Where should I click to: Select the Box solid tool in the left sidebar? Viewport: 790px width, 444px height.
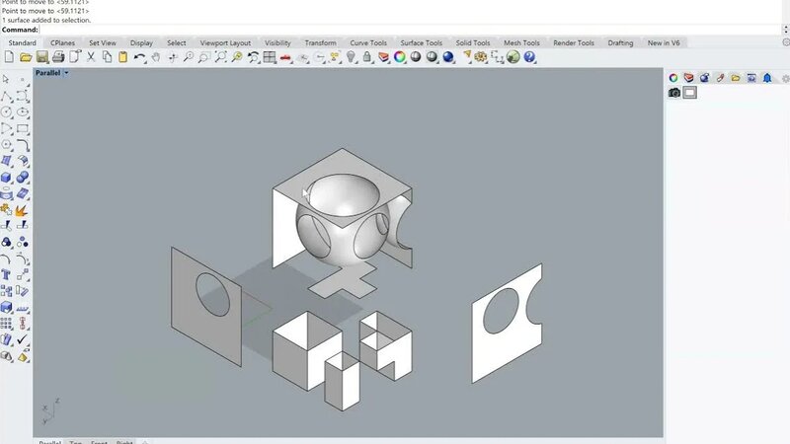[x=7, y=178]
